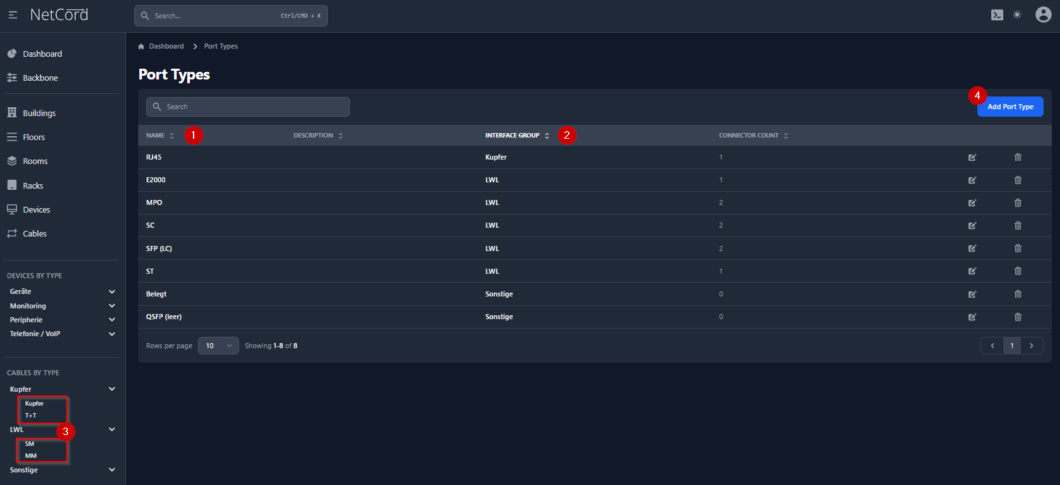Delete the E2000 port type via trash icon

[1018, 180]
